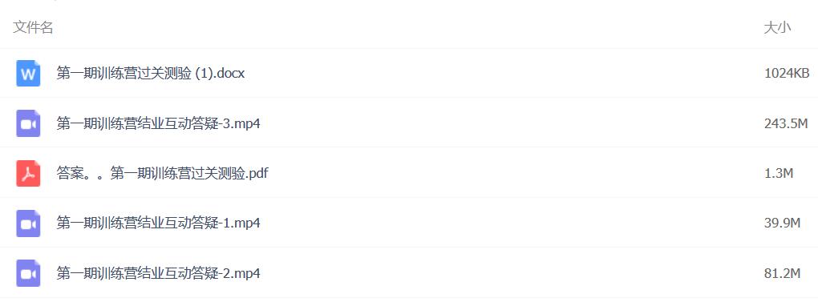The width and height of the screenshot is (818, 302).
Task: Click the red PDF icon for 答案 file
Action: 28,173
